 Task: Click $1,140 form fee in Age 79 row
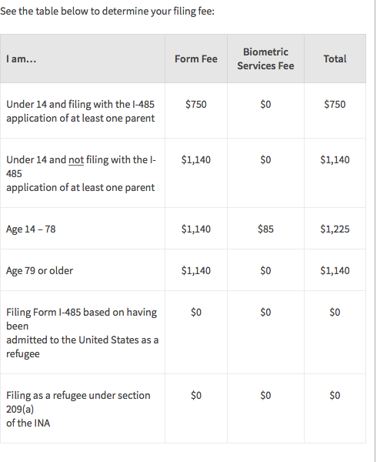(x=196, y=270)
